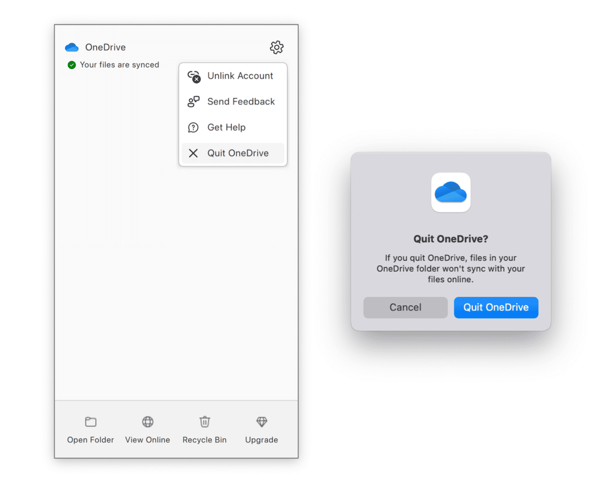This screenshot has width=608, height=493.
Task: Click the Recycle Bin label
Action: [x=204, y=440]
